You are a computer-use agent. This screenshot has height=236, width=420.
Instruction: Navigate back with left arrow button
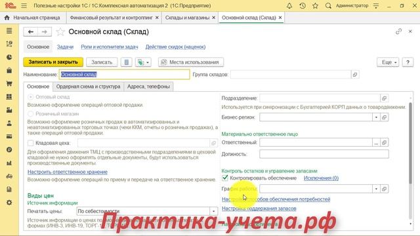coord(31,32)
